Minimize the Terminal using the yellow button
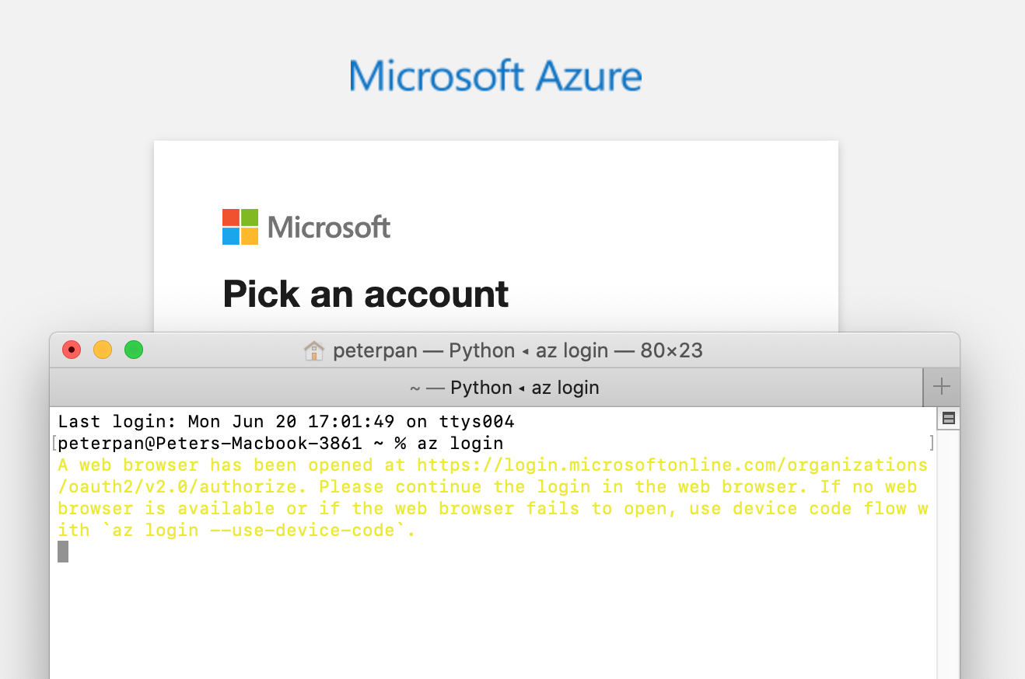This screenshot has width=1025, height=679. tap(103, 350)
